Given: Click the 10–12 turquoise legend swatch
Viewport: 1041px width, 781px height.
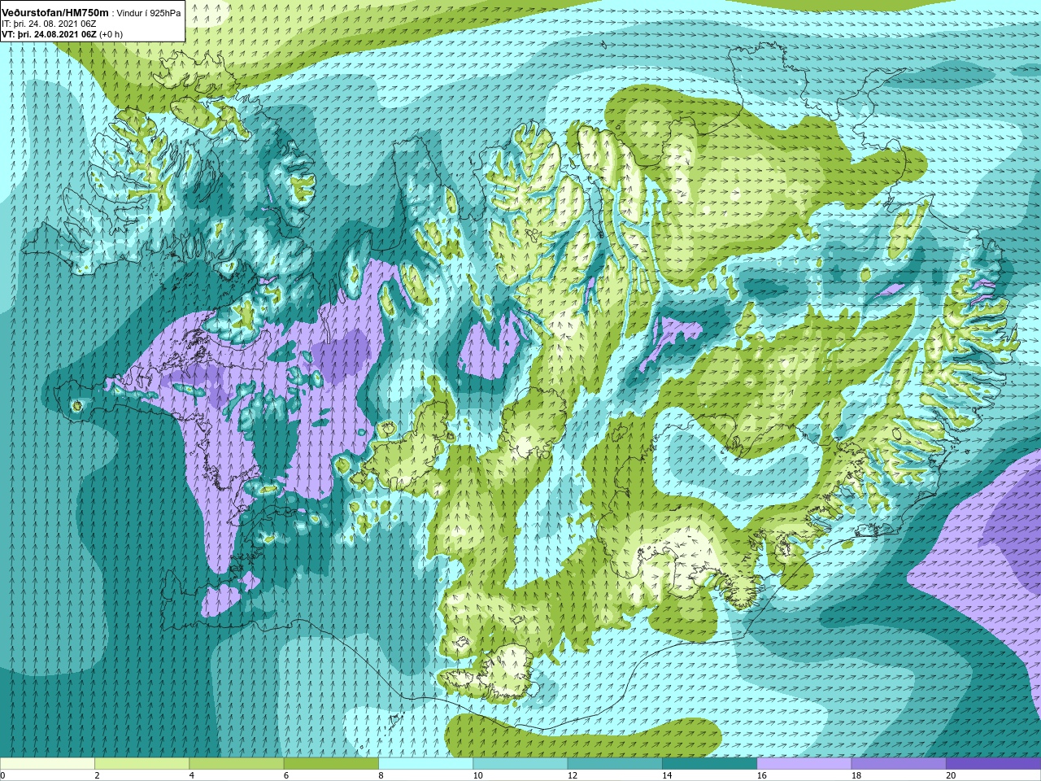Looking at the screenshot, I should tap(520, 764).
